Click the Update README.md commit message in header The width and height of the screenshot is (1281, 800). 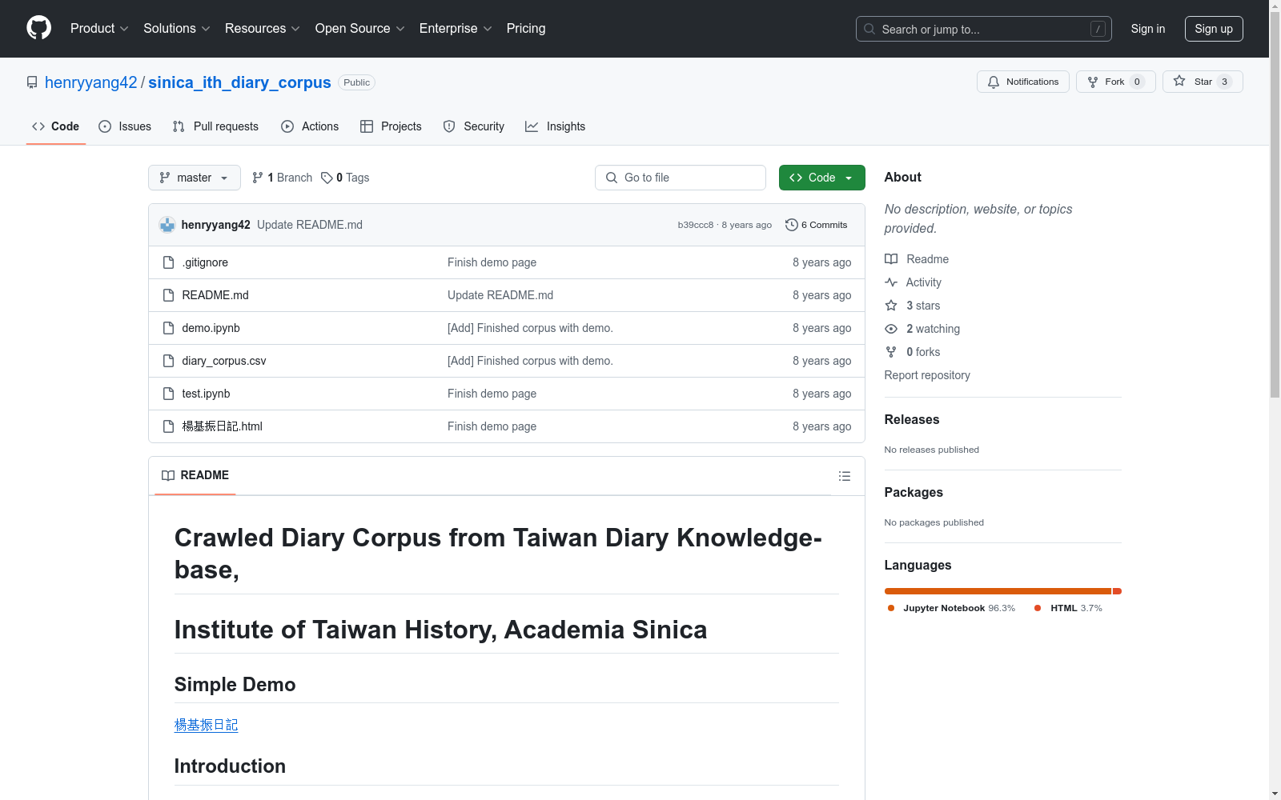(x=310, y=225)
